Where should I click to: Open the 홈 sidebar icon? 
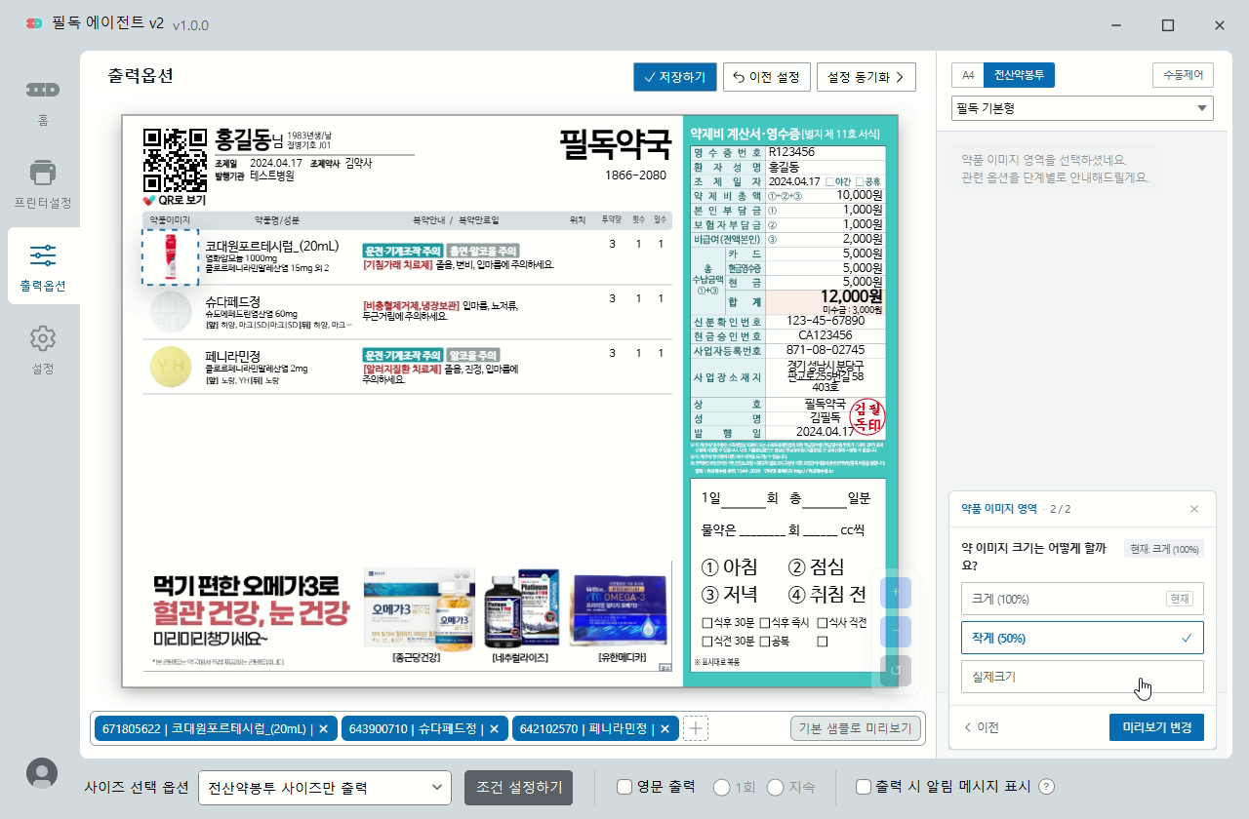tap(42, 90)
